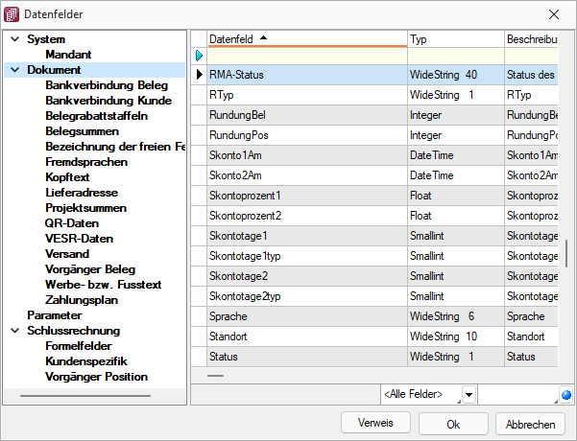Sort by the Datenfeld column header arrow
The height and width of the screenshot is (441, 577).
[x=263, y=37]
